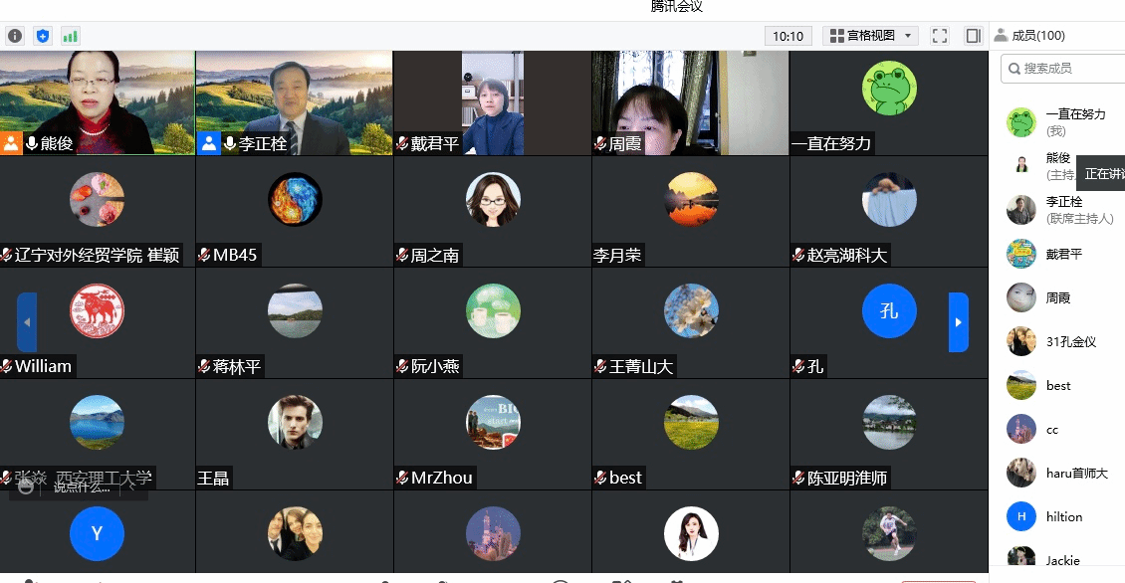Click the video tile of 周震
Screen dimensions: 1125x583
[690, 103]
